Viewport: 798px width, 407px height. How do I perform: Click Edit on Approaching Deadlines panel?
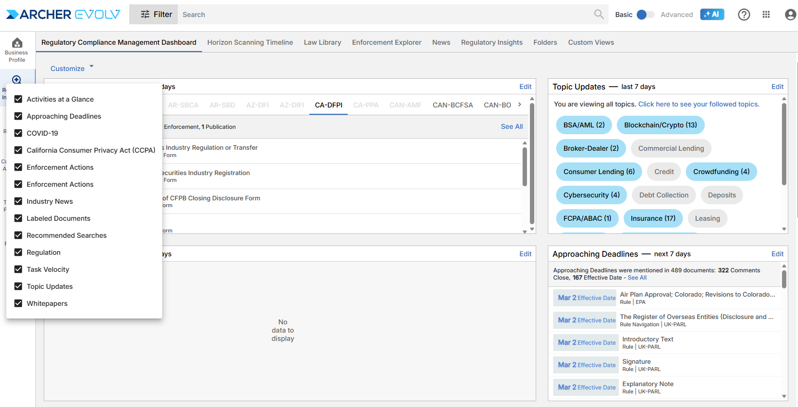(x=777, y=254)
